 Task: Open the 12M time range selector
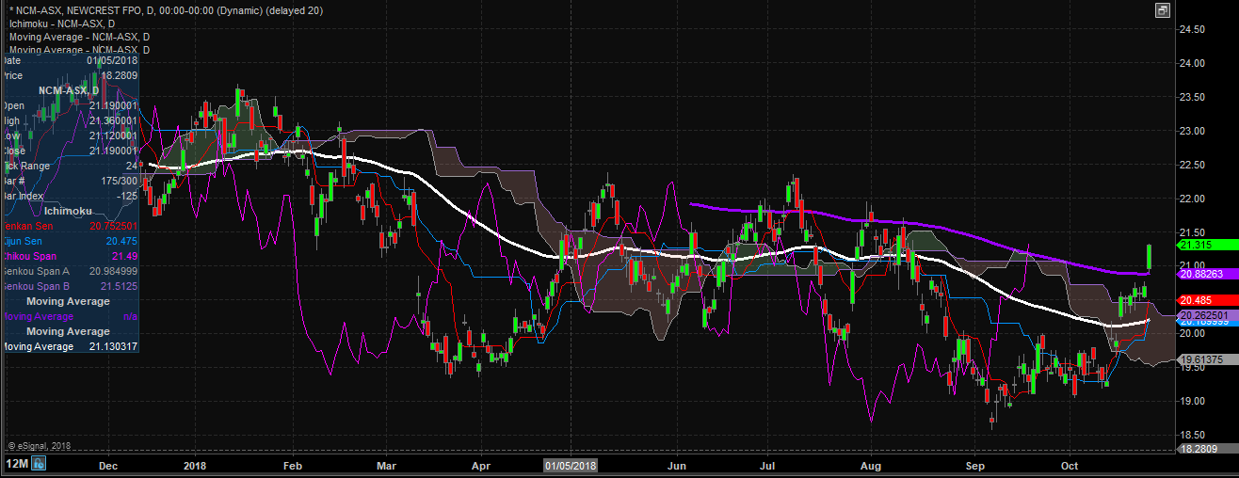coord(16,464)
